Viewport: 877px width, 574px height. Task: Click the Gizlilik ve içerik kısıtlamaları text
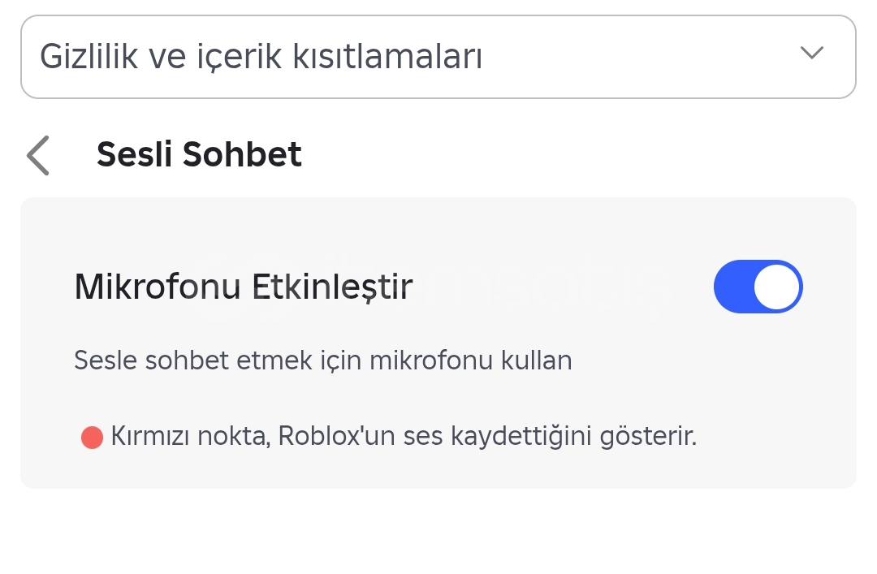click(261, 57)
